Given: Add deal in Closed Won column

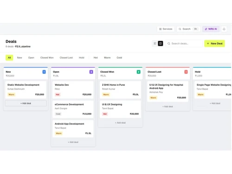Looking at the screenshot, I should pyautogui.click(x=120, y=123).
